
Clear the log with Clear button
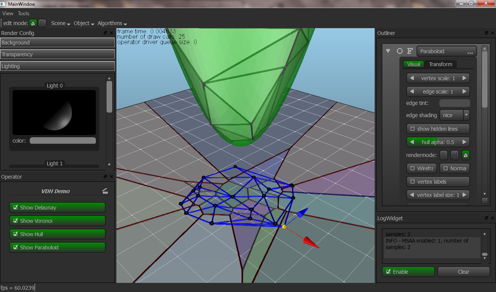pos(463,272)
